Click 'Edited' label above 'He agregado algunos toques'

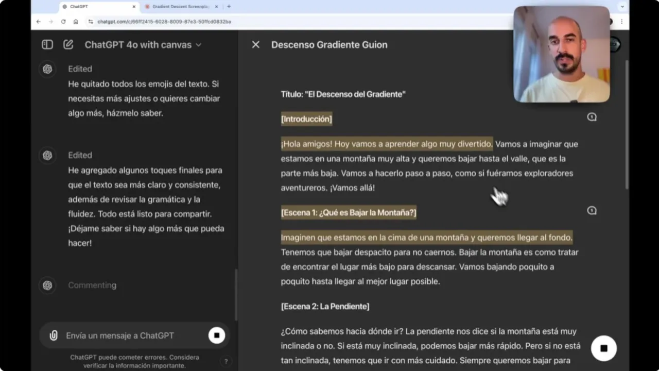tap(80, 155)
